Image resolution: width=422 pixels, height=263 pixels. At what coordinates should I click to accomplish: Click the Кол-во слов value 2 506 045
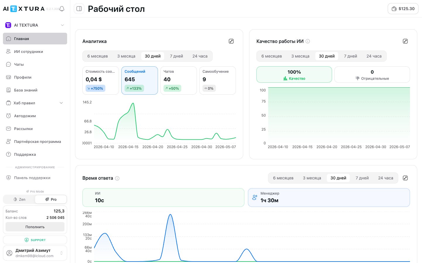click(55, 218)
